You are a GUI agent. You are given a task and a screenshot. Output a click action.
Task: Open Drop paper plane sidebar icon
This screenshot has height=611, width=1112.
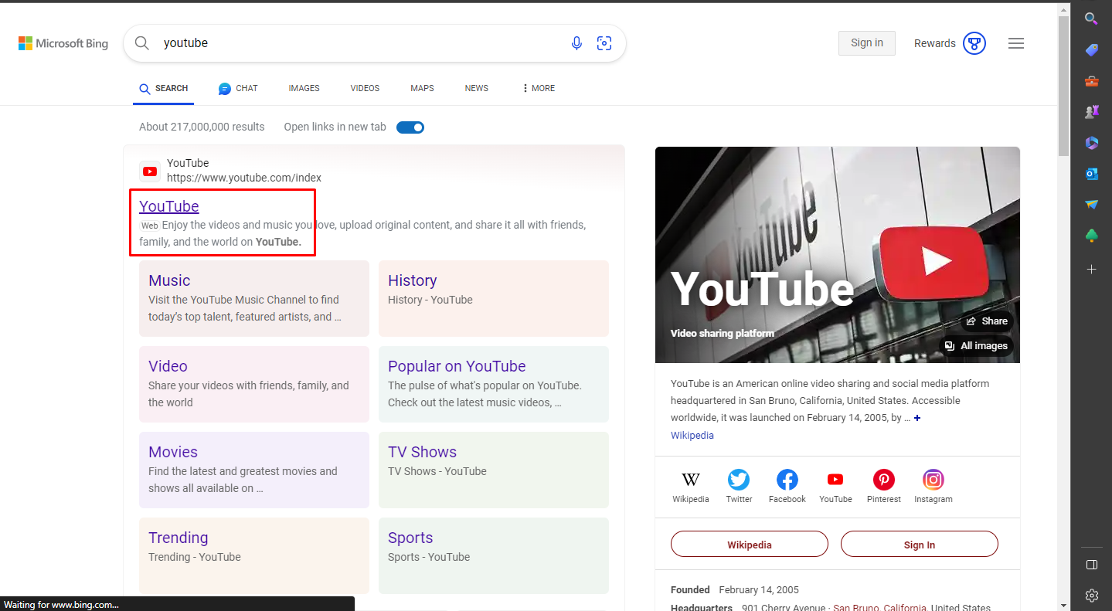tap(1091, 205)
